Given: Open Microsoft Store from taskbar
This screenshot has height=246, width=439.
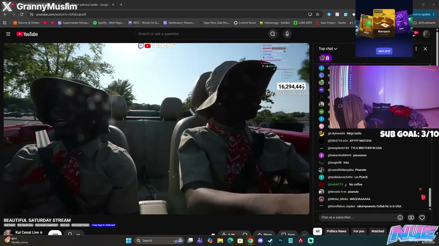Looking at the screenshot, I should pos(240,241).
